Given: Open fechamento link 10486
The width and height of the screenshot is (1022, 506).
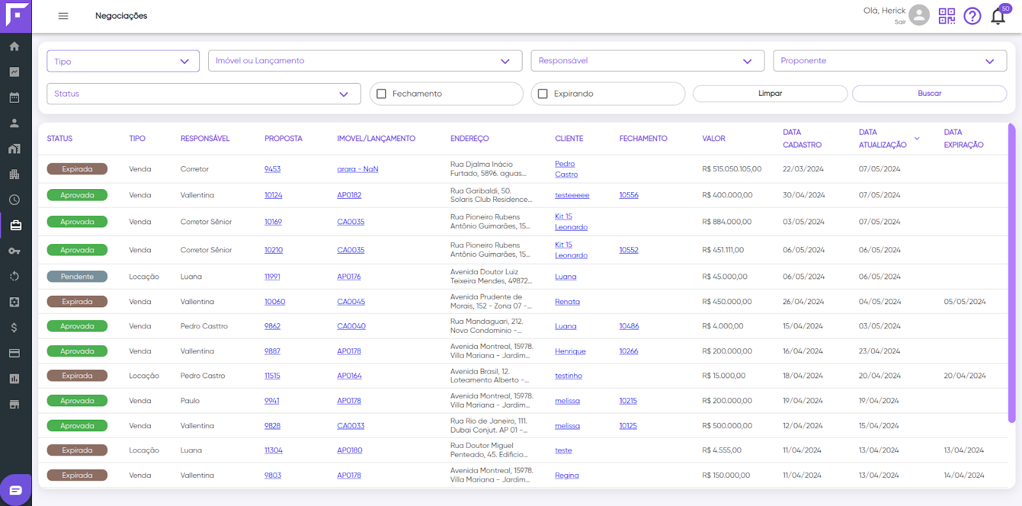Looking at the screenshot, I should point(629,326).
